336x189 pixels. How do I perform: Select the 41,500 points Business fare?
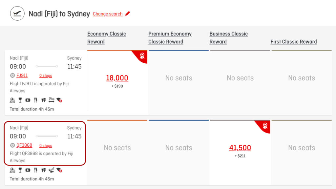240,148
